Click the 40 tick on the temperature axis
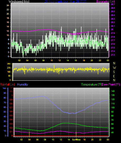This screenshot has width=121, height=143. pyautogui.click(x=112, y=132)
